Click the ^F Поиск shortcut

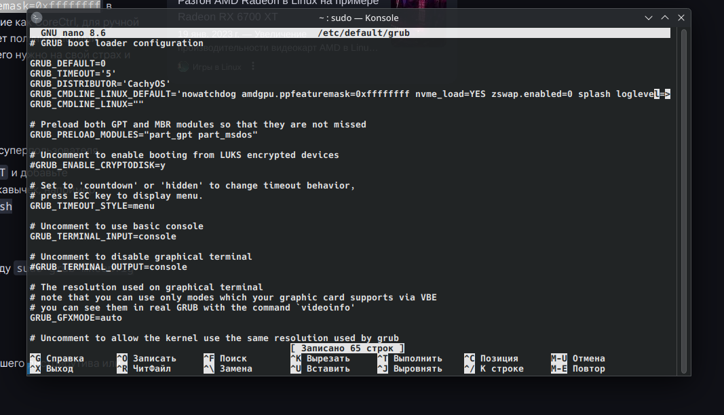(225, 358)
